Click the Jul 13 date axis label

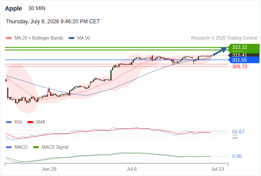click(218, 169)
